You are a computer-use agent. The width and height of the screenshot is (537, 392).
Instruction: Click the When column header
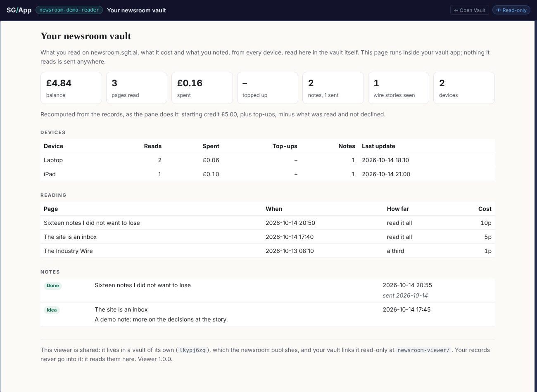pos(274,209)
